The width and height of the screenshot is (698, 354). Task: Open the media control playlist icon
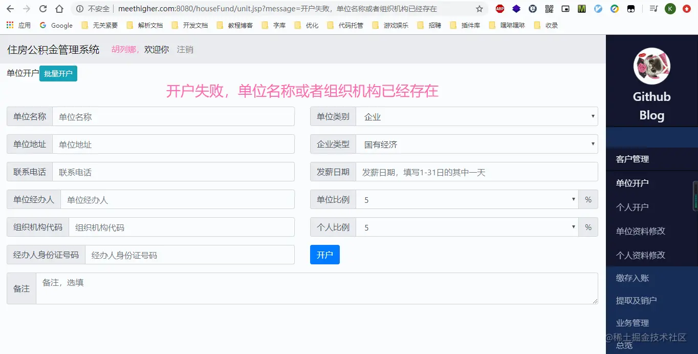coord(653,9)
